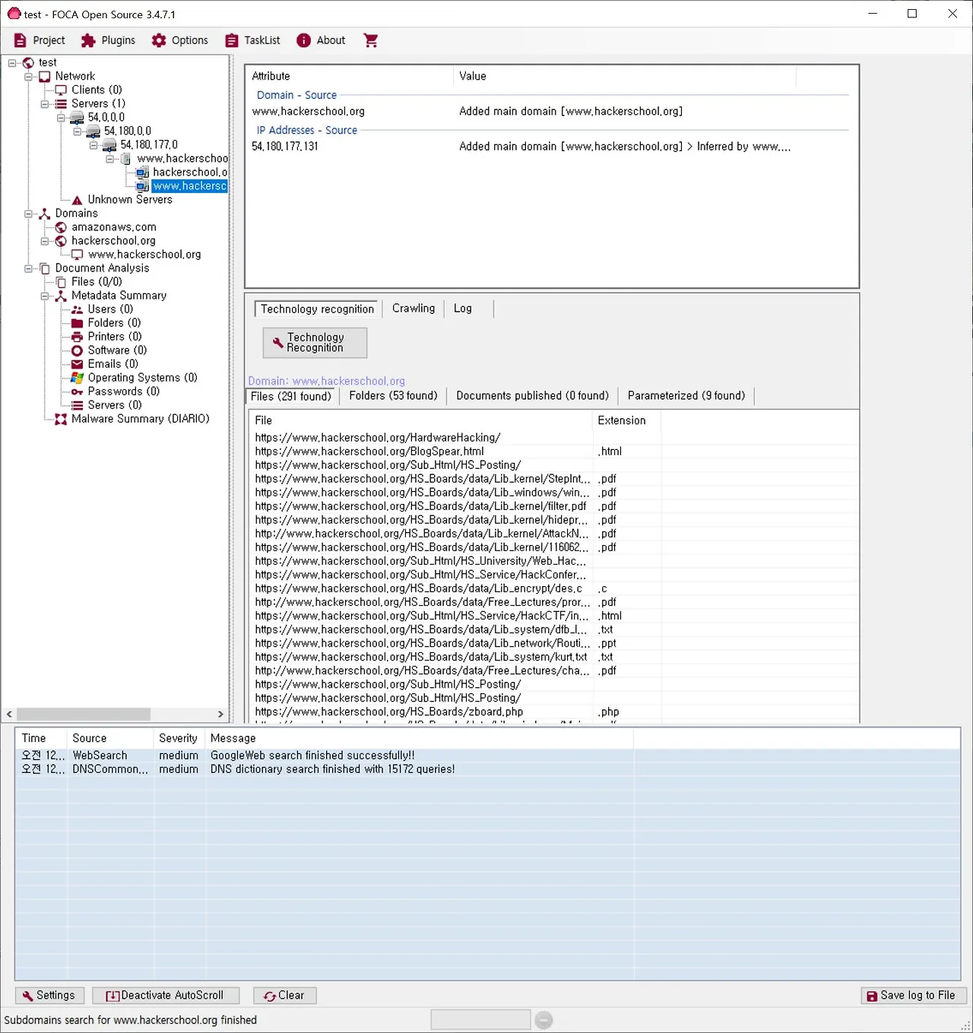
Task: Click the task progress bar
Action: click(x=480, y=1020)
